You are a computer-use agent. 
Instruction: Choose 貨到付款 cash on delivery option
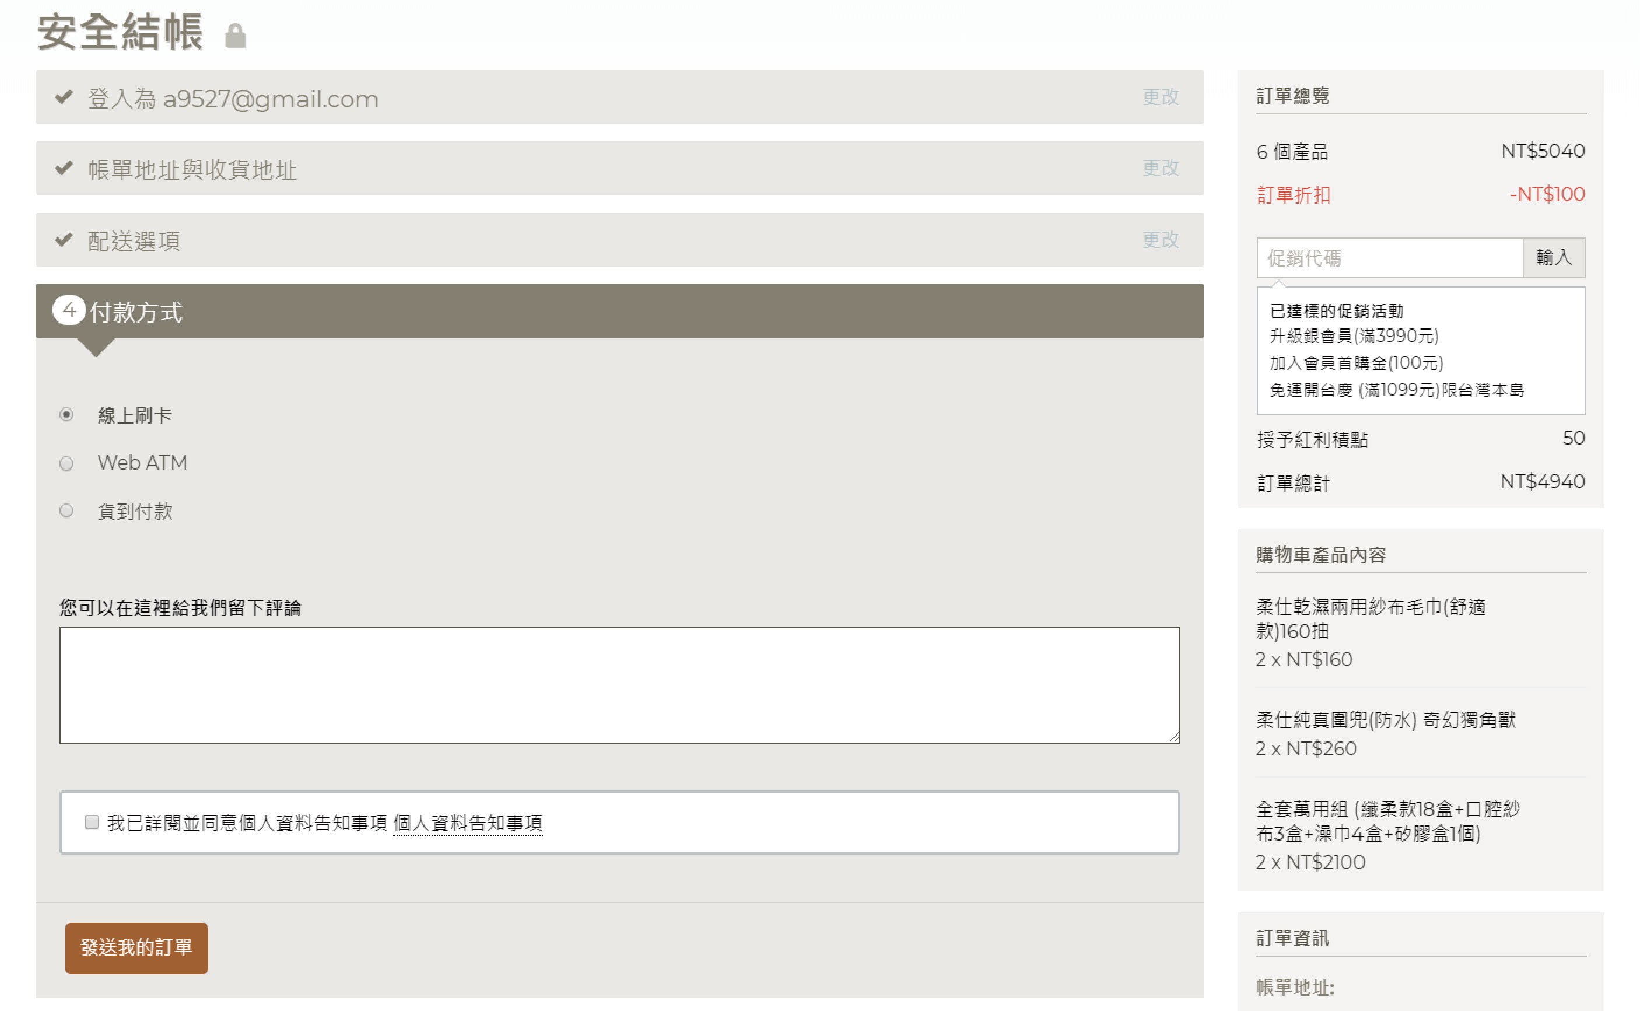point(66,512)
